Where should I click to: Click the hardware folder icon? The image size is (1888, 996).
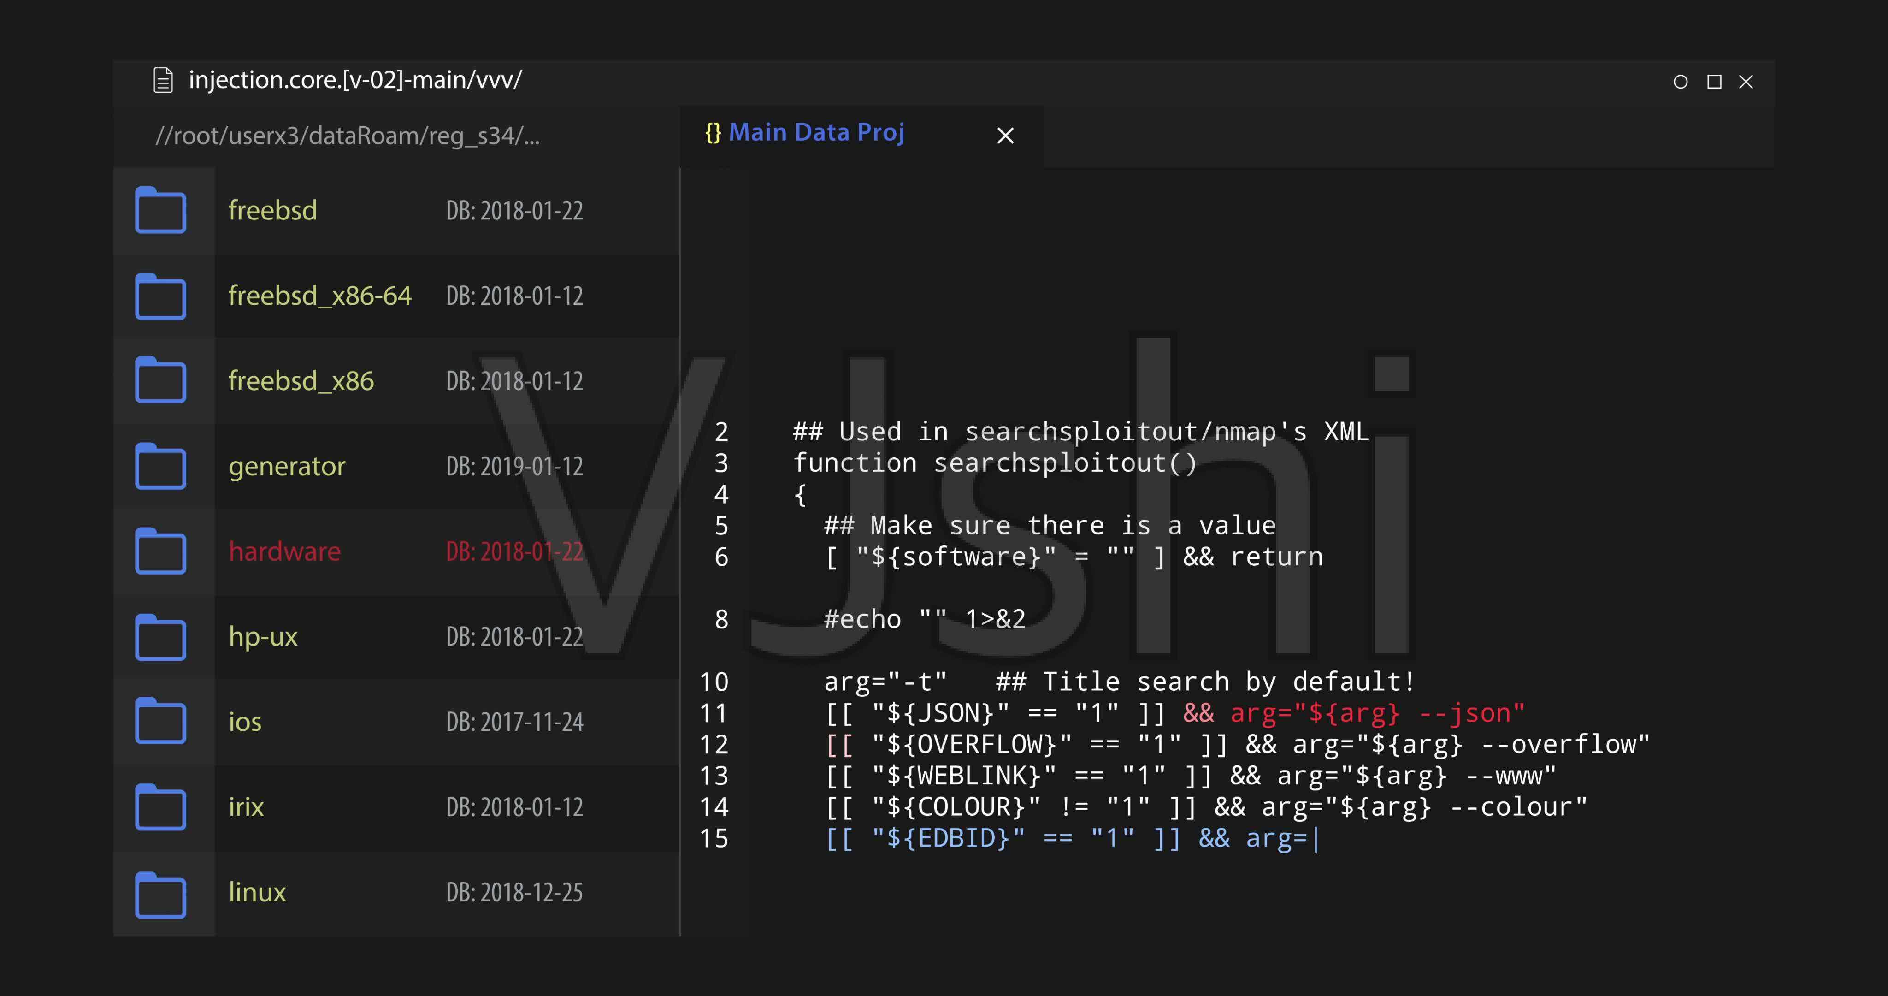click(x=160, y=551)
